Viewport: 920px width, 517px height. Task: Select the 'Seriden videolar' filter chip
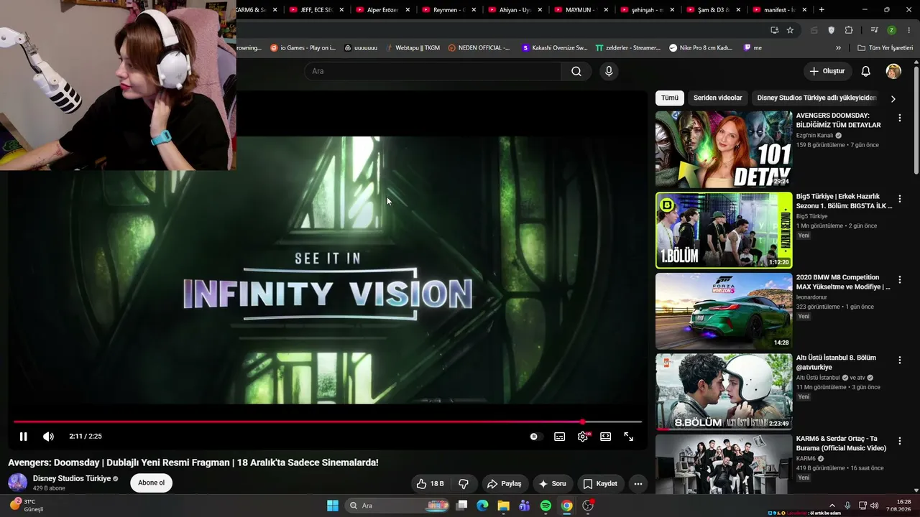(717, 98)
